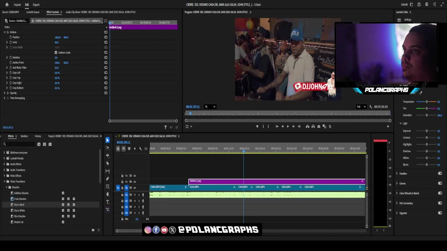The width and height of the screenshot is (447, 251).
Task: Select the Selection (arrow) tool
Action: 108,140
